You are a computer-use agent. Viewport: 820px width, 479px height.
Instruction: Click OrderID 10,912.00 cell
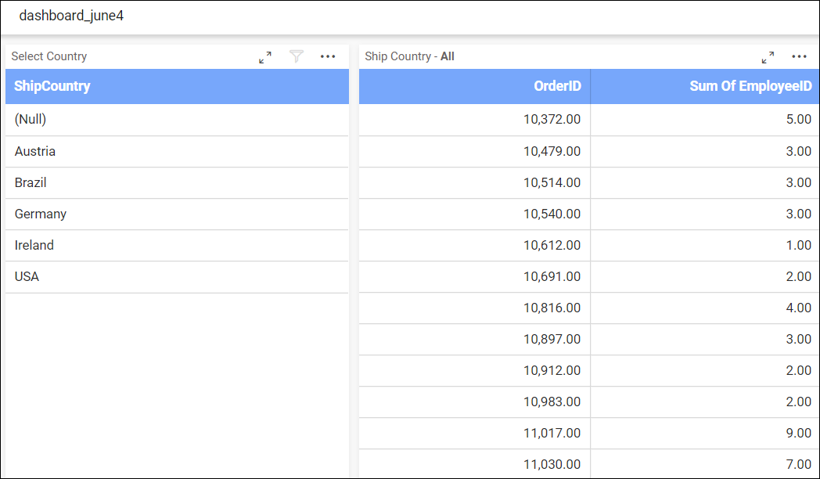[x=552, y=370]
